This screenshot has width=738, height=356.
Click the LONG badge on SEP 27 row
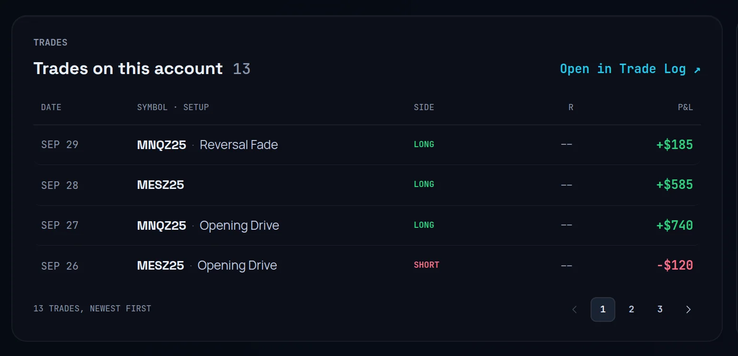coord(424,225)
